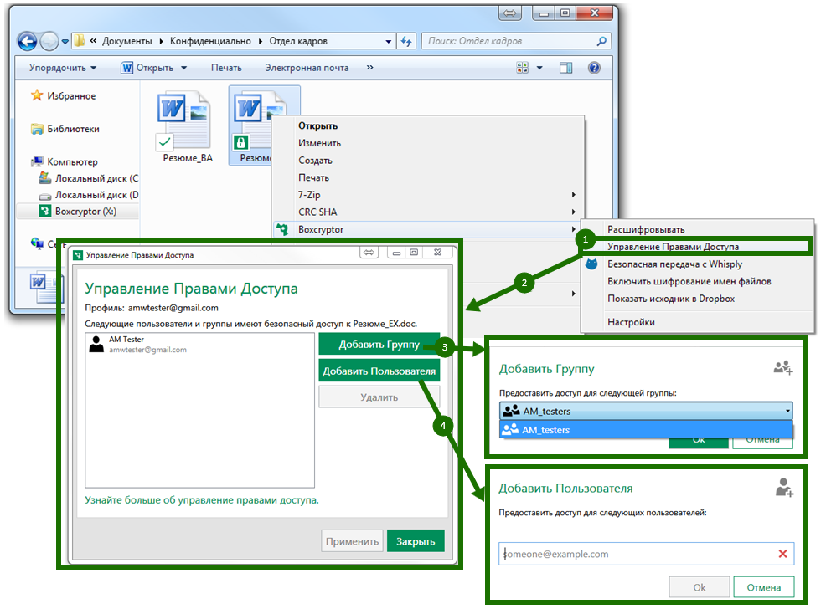The image size is (826, 609).
Task: Open the Упорядочить dropdown menu
Action: point(63,68)
